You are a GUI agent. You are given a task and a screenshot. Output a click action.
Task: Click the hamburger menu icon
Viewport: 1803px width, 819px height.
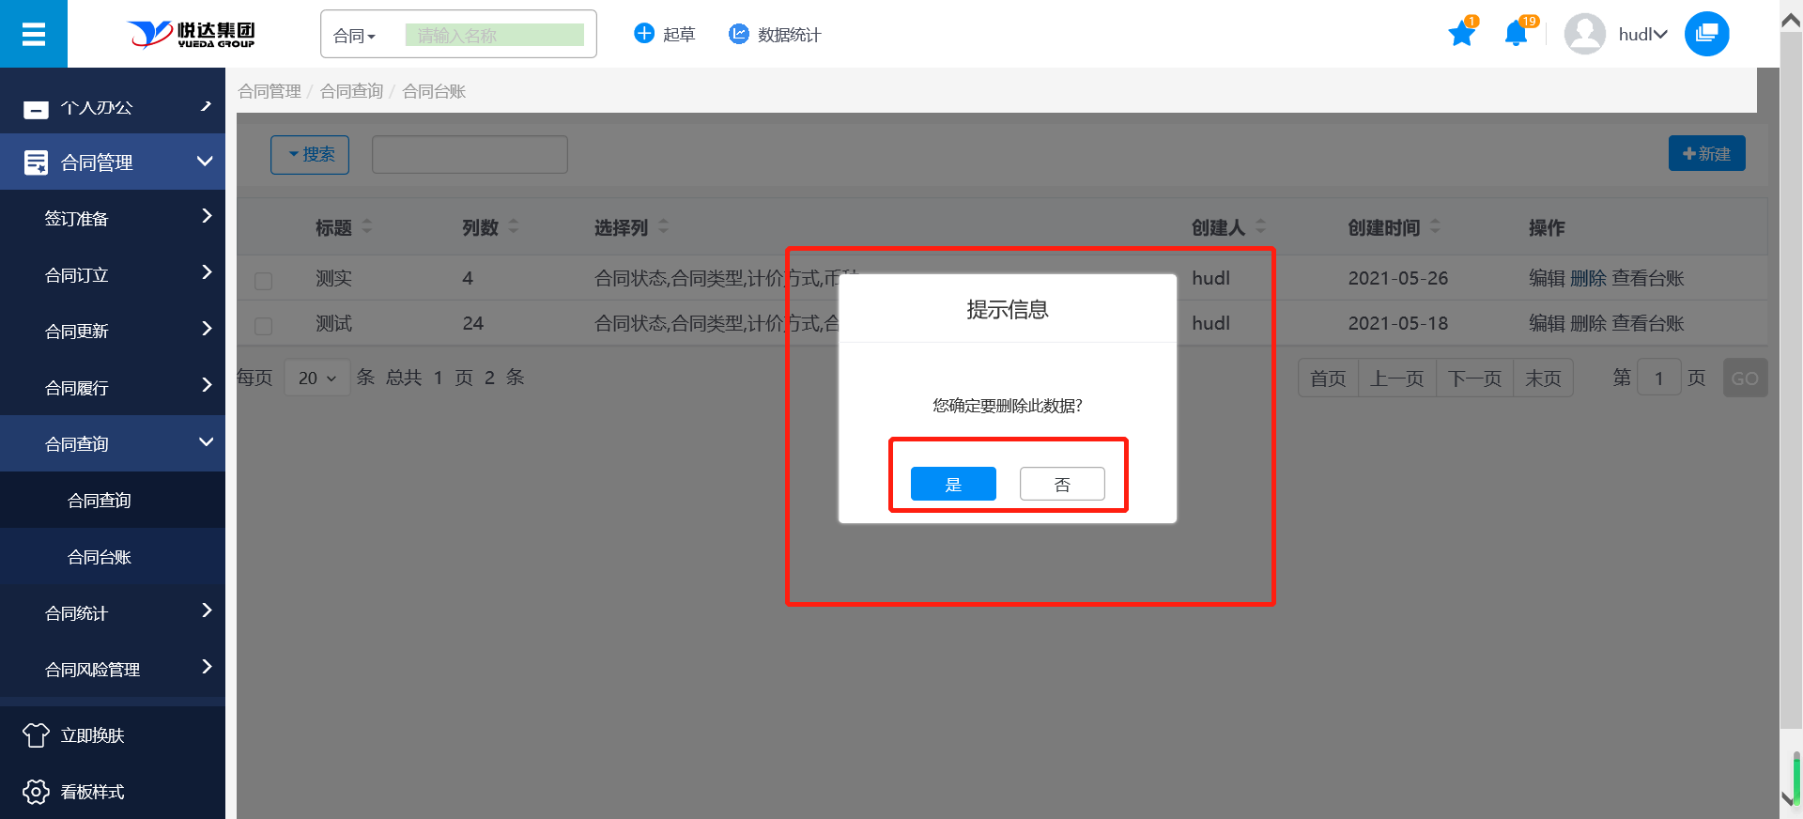(x=34, y=35)
